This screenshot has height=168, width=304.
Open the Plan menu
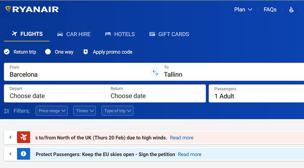pyautogui.click(x=243, y=9)
